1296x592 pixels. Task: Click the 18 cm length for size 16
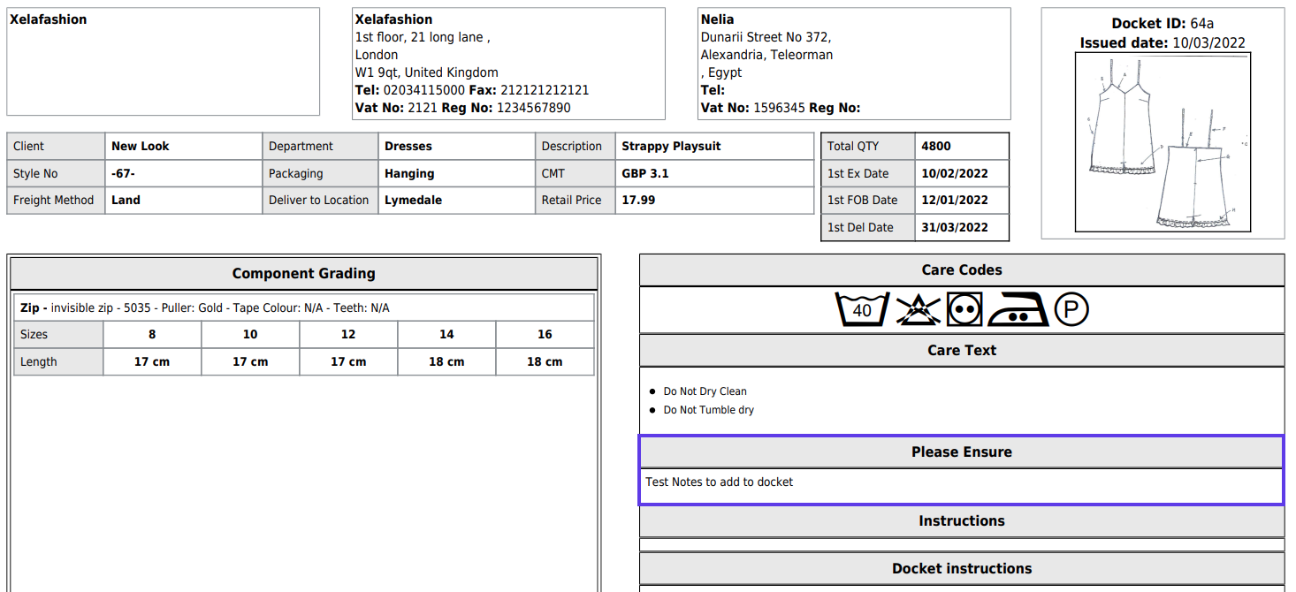[x=545, y=362]
